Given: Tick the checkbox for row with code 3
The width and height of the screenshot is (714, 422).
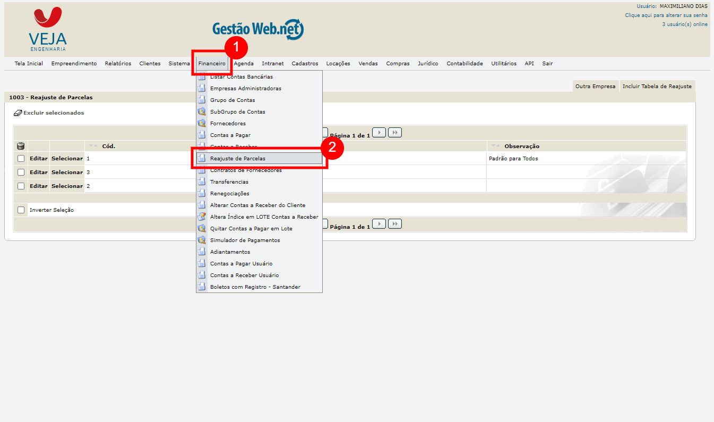Looking at the screenshot, I should (21, 172).
